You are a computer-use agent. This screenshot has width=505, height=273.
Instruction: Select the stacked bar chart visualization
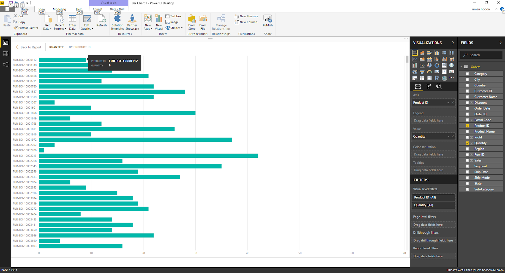(x=415, y=53)
